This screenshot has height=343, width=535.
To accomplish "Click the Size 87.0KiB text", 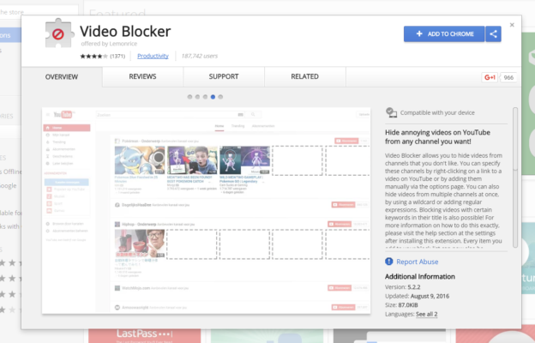I will tap(401, 304).
